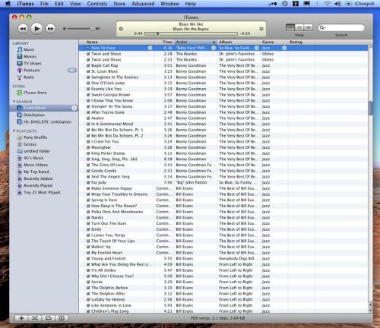
Task: Uncheck the Nardis song checkbox
Action: tap(88, 218)
